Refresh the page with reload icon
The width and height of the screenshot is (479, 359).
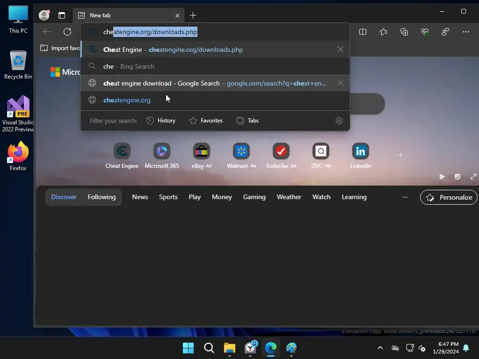(x=67, y=32)
